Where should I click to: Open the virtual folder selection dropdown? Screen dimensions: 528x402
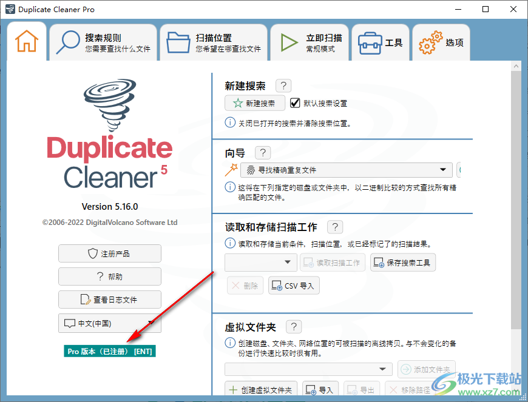(x=308, y=369)
